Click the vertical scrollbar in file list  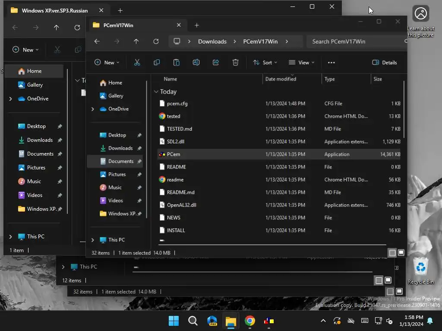coord(404,110)
